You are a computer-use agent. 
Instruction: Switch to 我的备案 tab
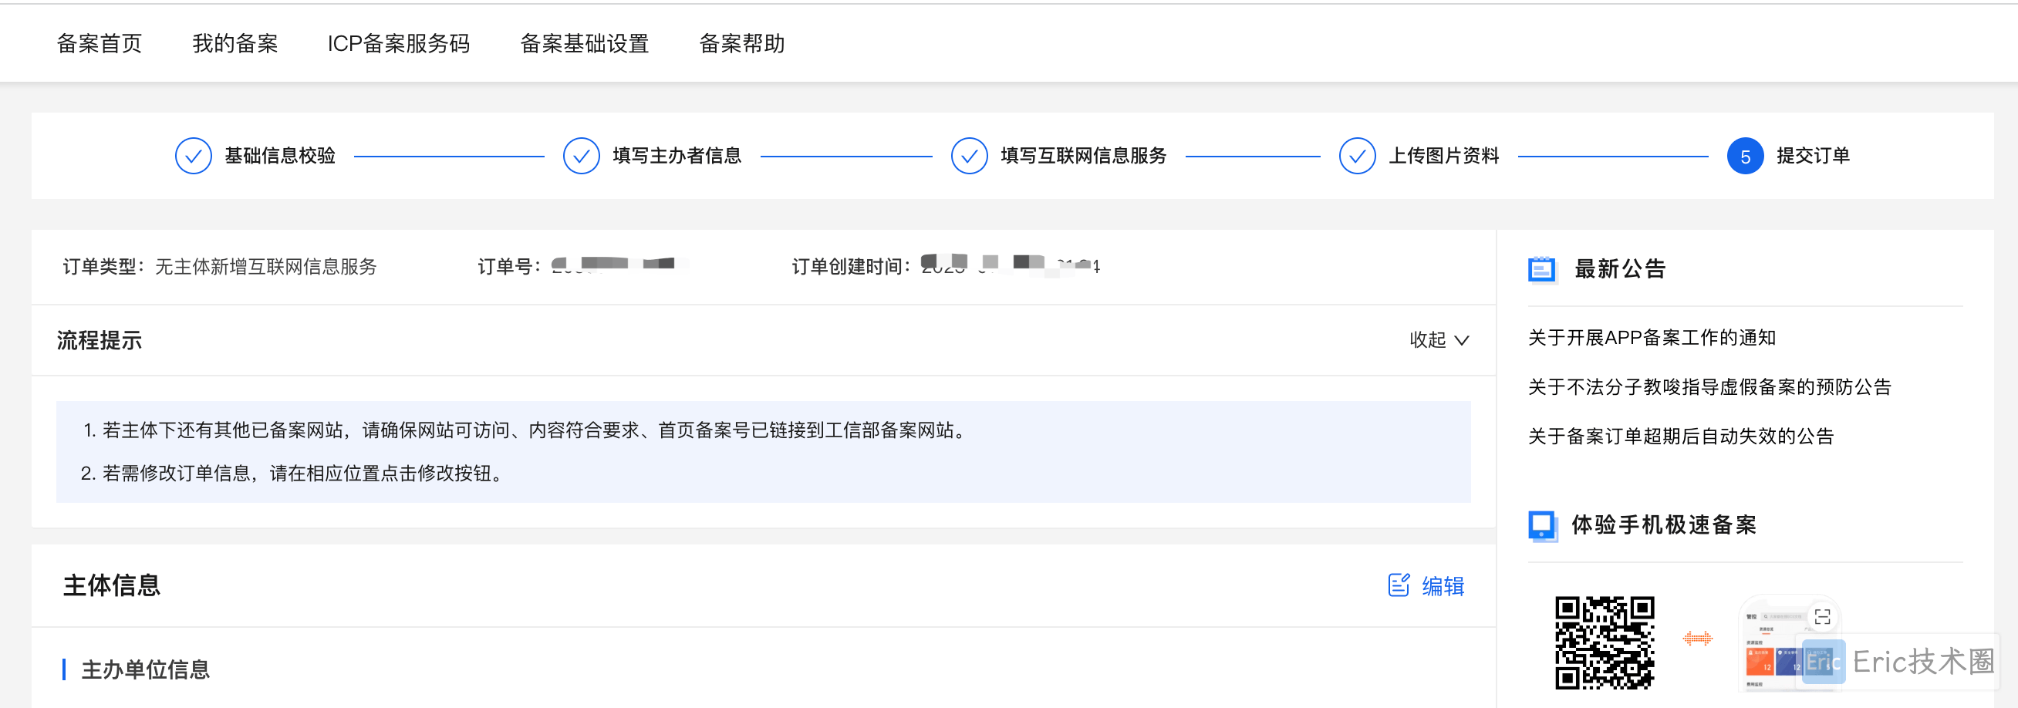point(235,44)
